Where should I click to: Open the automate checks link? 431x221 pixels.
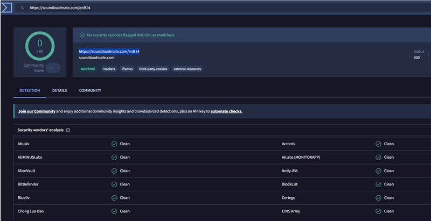click(226, 111)
